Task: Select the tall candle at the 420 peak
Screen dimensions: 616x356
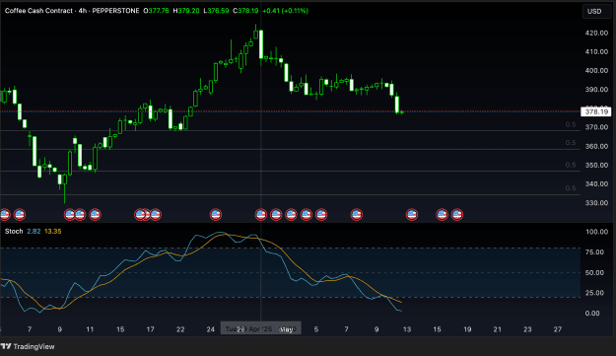Action: pyautogui.click(x=261, y=44)
